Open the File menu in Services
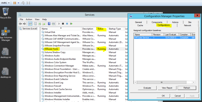This screenshot has height=102, width=202. click(21, 19)
